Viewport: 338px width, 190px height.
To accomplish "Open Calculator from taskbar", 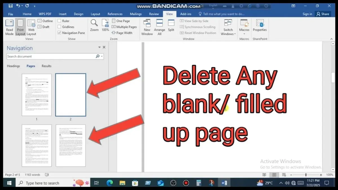I will coord(199,183).
